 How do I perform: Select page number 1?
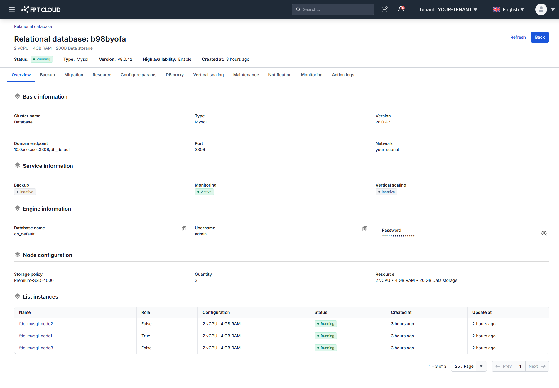click(520, 366)
